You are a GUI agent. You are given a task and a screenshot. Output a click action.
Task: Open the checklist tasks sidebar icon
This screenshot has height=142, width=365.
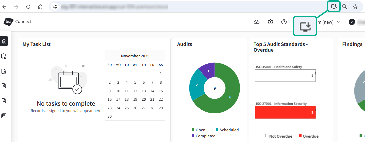click(4, 56)
